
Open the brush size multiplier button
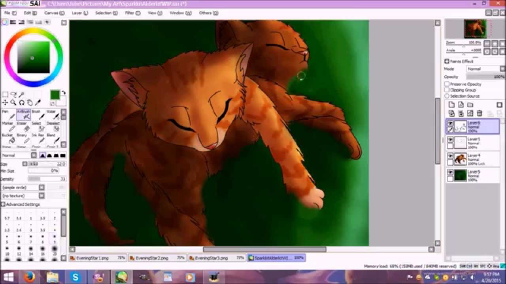(25, 164)
